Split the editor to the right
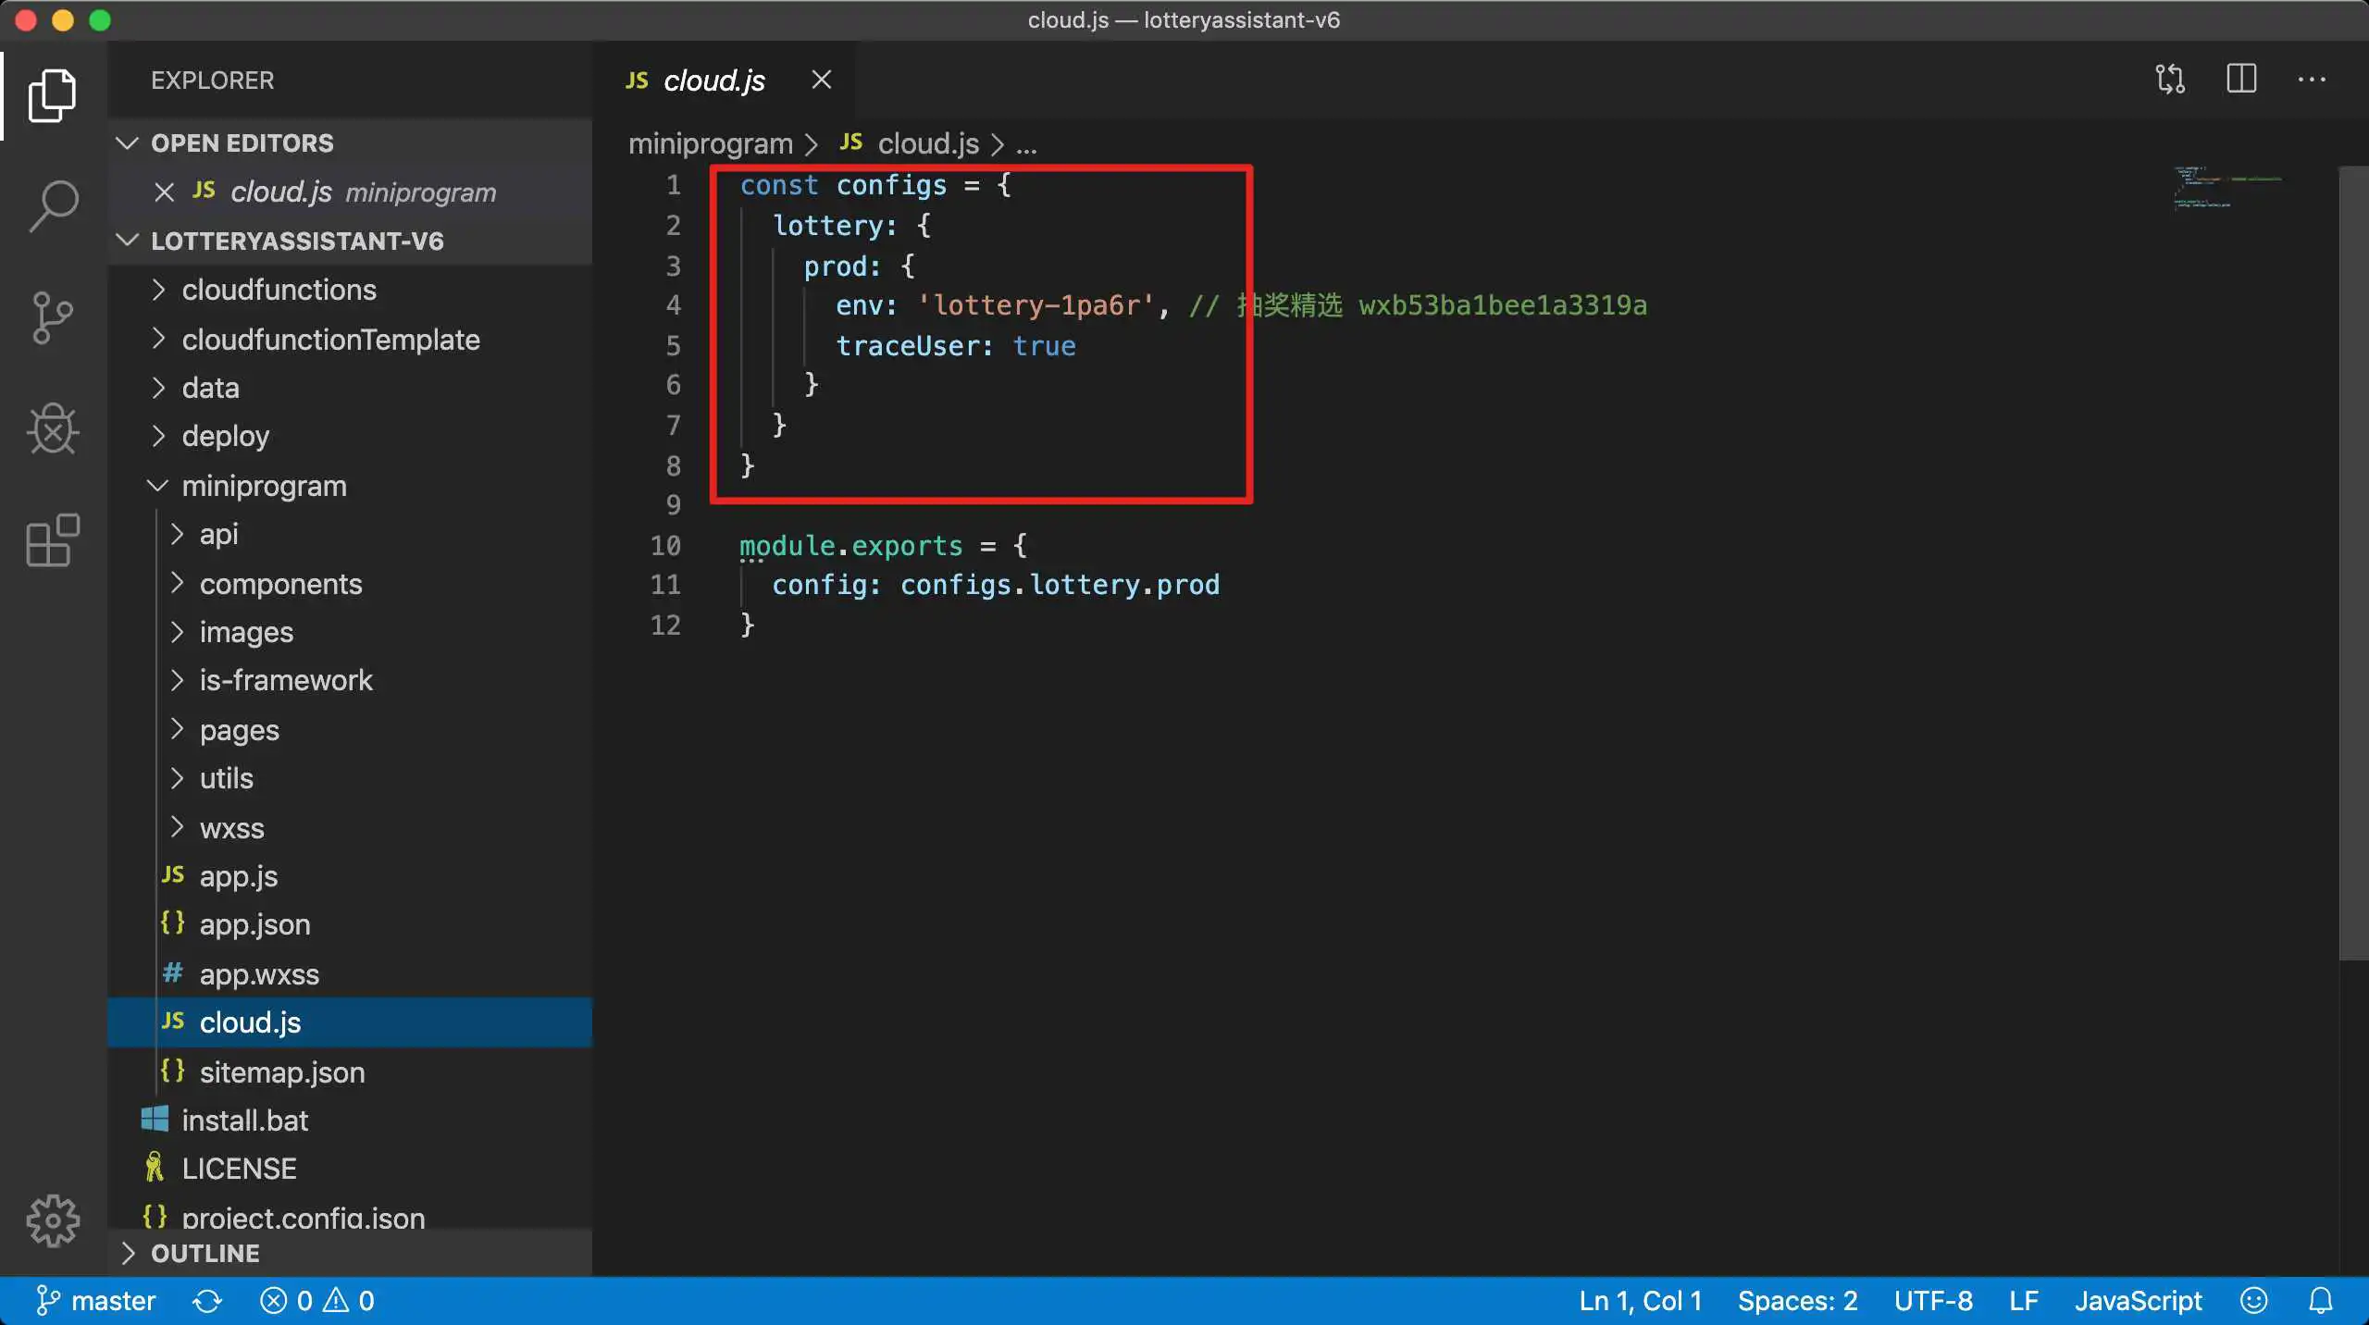The width and height of the screenshot is (2369, 1325). tap(2241, 80)
